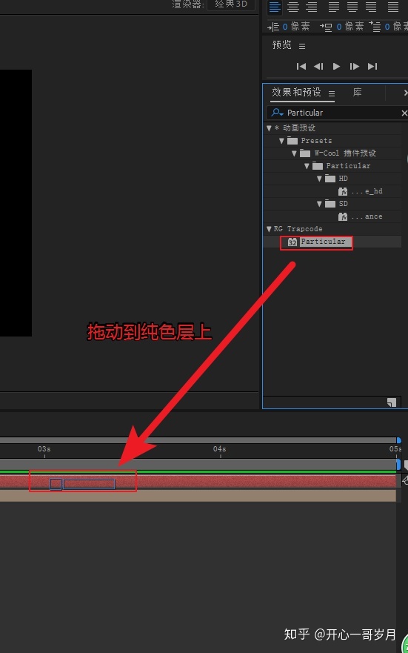Screen dimensions: 408x653
Task: Jump to last frame in Preview panel
Action: tap(372, 66)
